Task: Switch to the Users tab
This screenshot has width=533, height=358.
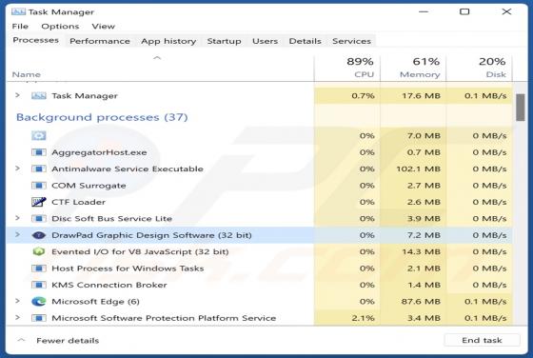Action: pyautogui.click(x=266, y=41)
